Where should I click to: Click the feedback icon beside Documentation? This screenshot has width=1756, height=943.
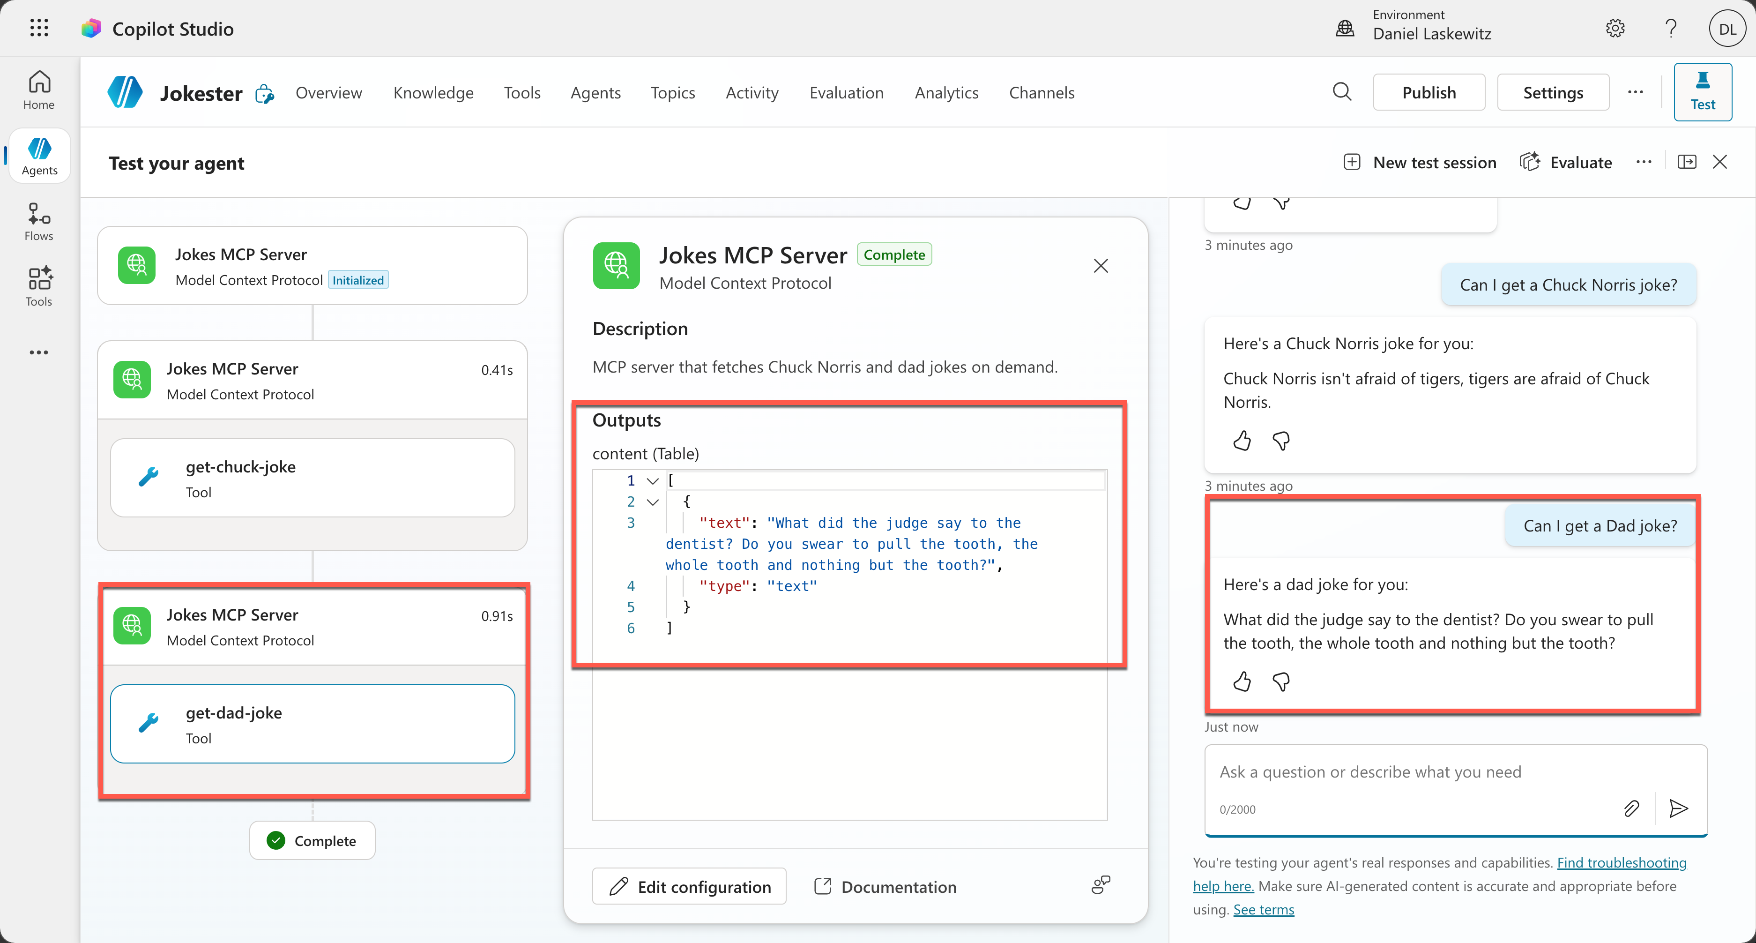(1100, 885)
